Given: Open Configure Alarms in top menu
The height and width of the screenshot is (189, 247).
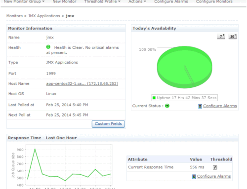Looking at the screenshot, I should (171, 1).
